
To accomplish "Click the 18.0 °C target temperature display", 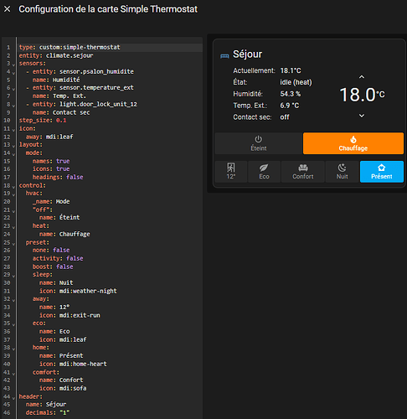I will 362,95.
